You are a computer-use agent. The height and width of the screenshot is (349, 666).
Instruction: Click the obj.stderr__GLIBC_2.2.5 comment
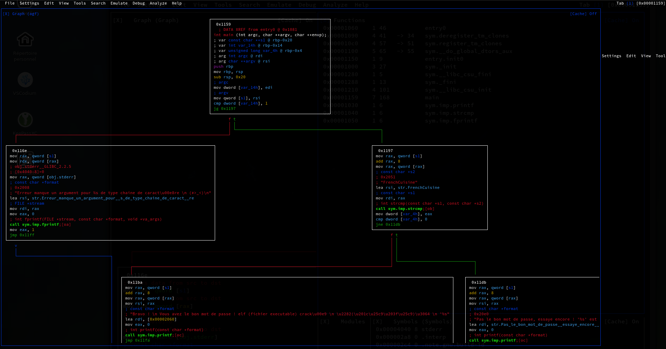(x=40, y=166)
